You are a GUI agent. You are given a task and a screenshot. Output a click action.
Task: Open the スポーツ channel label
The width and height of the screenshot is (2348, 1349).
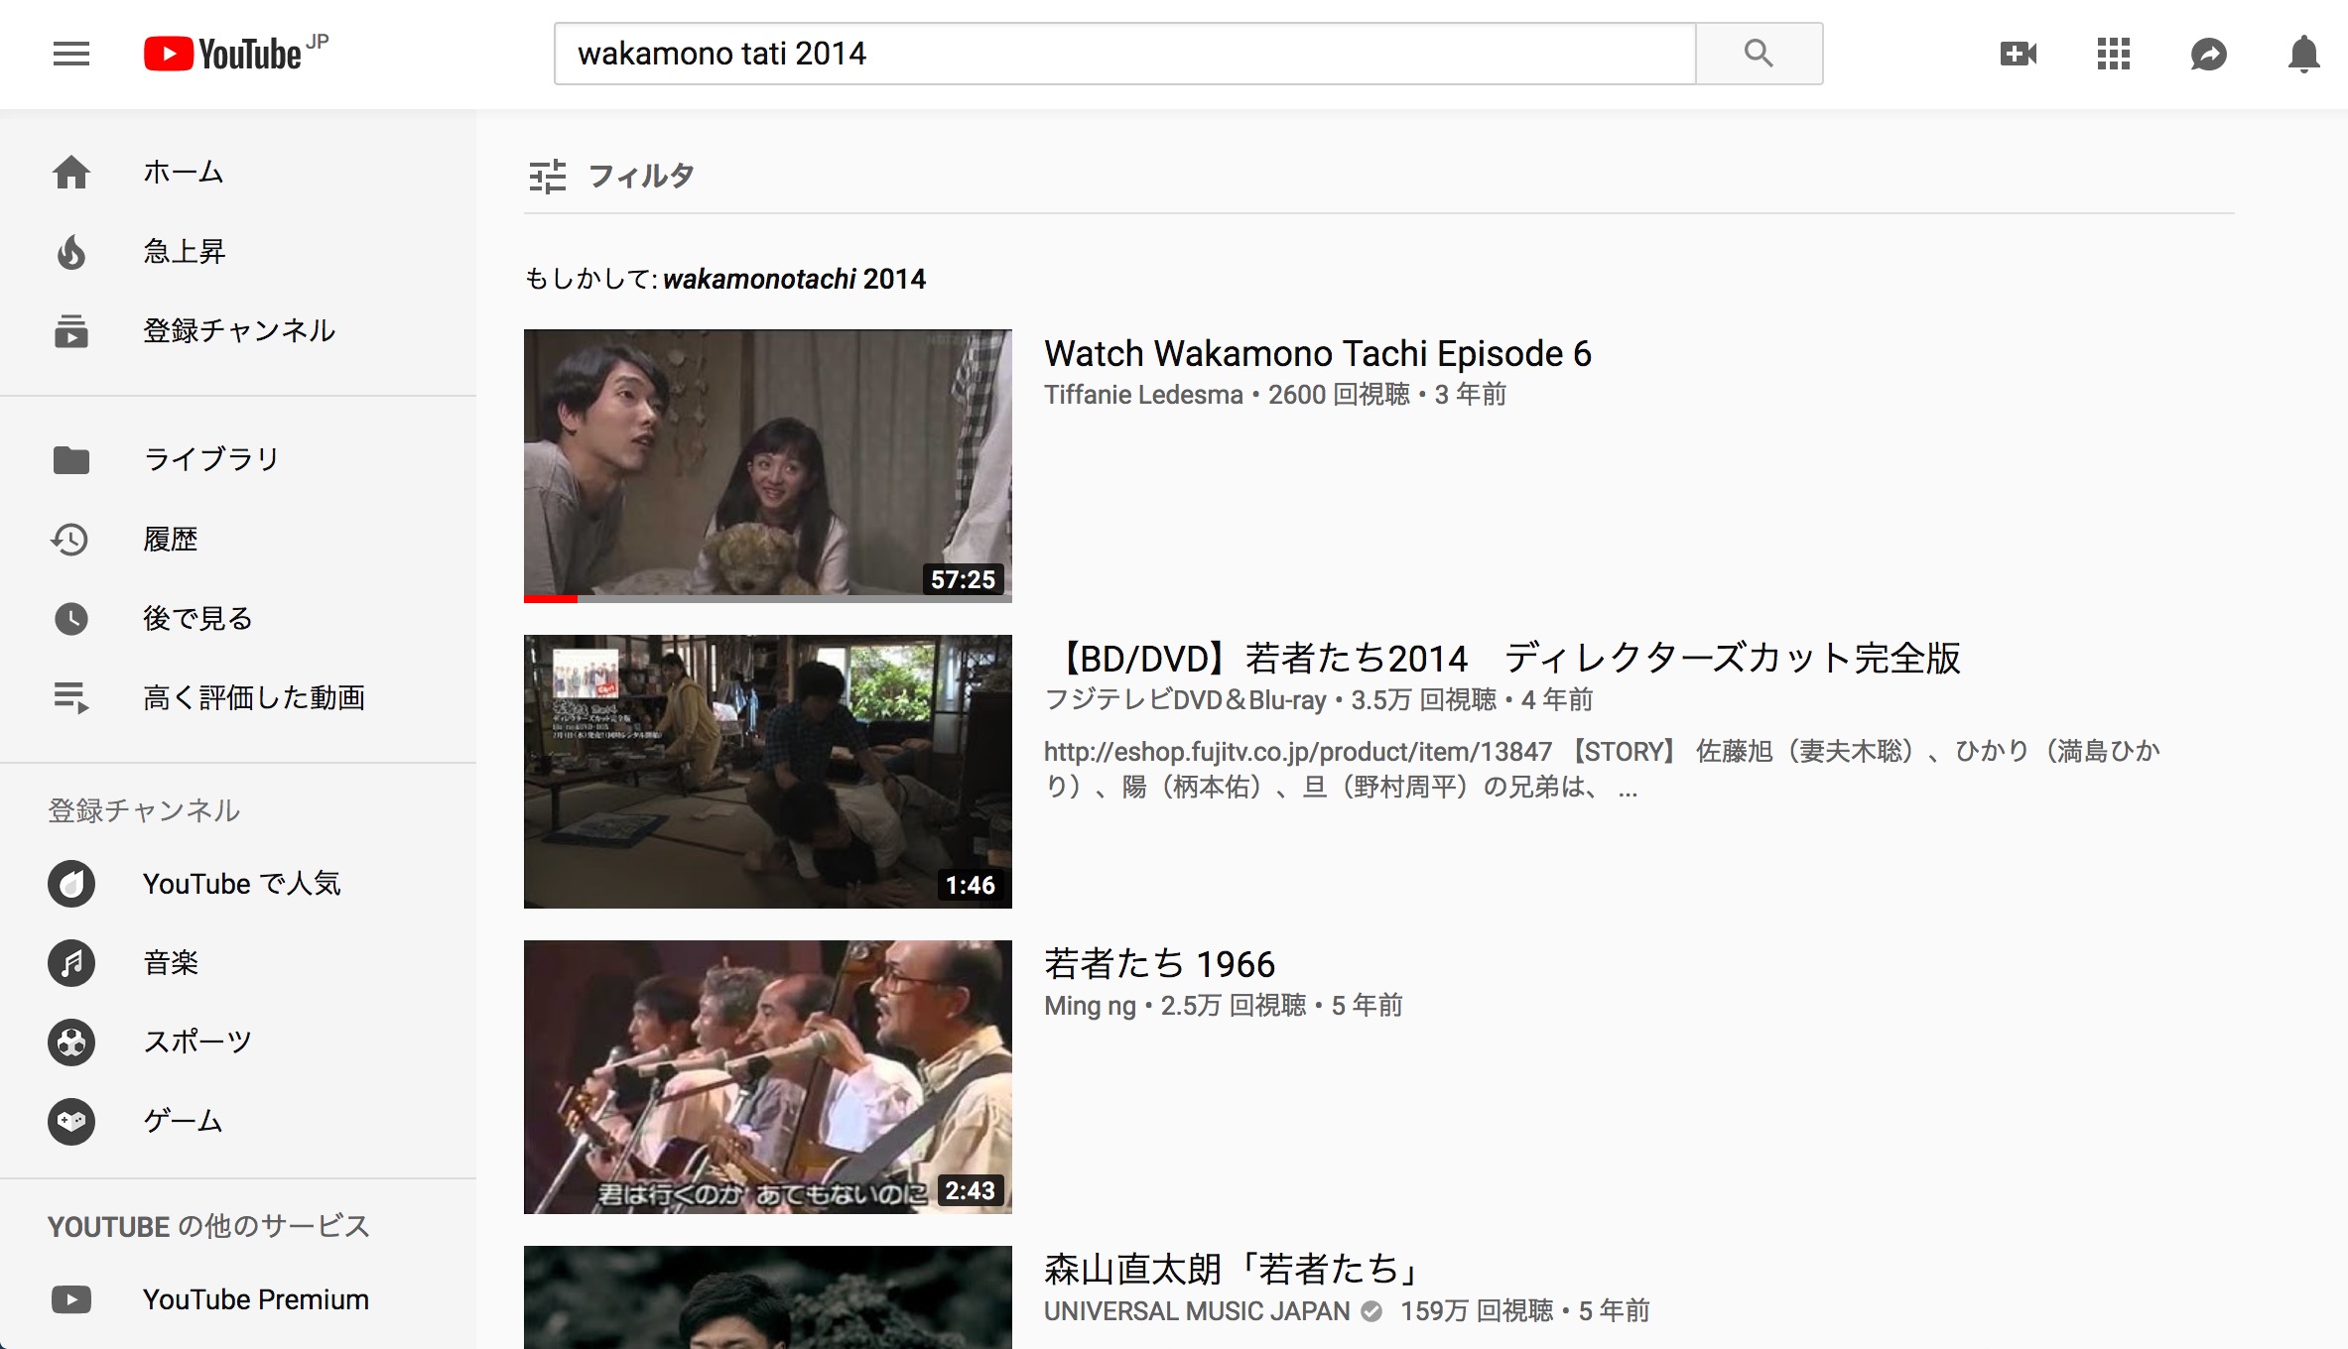(197, 1042)
